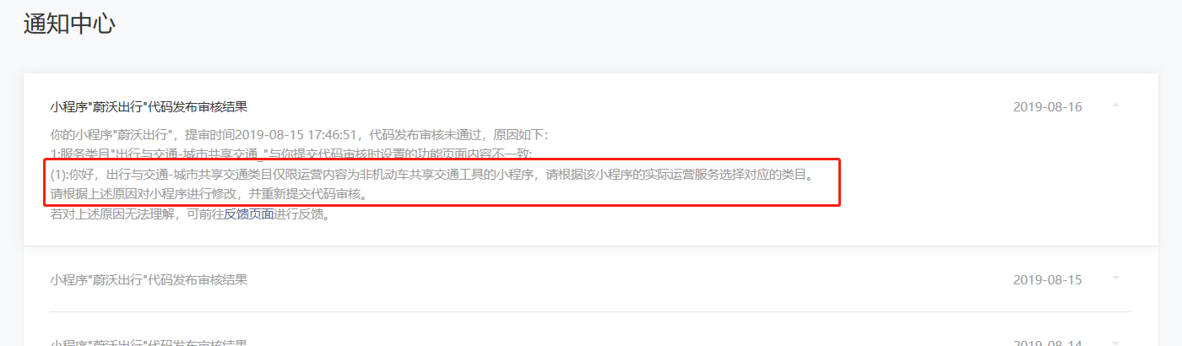
Task: Click the 2019-08-15 date label
Action: [x=1047, y=279]
